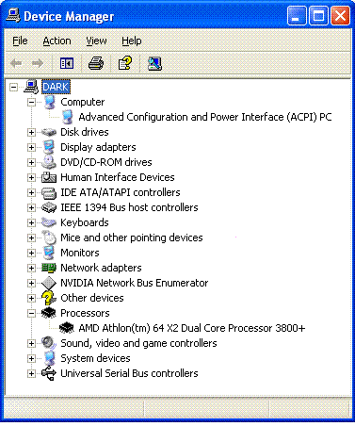
Task: Open the Action menu
Action: (56, 41)
